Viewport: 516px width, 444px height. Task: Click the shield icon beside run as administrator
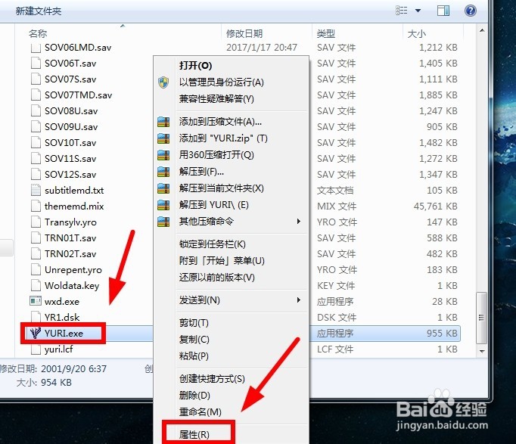click(163, 82)
